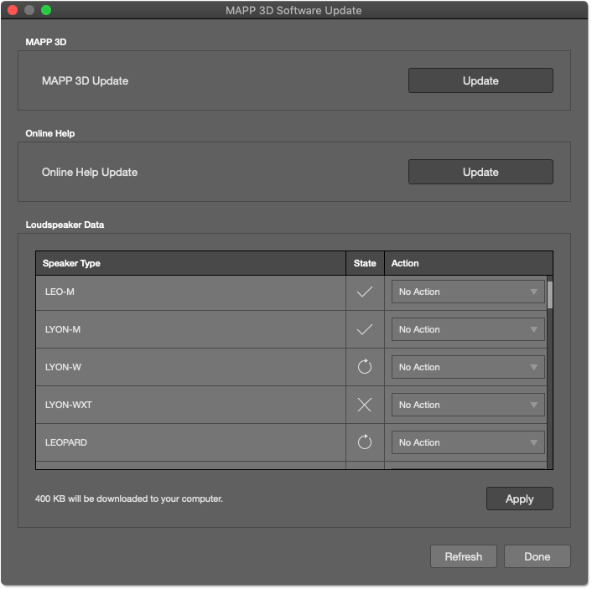Viewport: 592px width, 589px height.
Task: Click the LEO-M up-to-date checkmark icon
Action: click(365, 292)
